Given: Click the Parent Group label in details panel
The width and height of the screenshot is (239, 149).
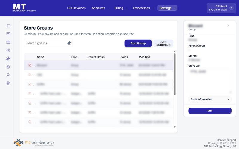Looking at the screenshot, I should point(197,46).
